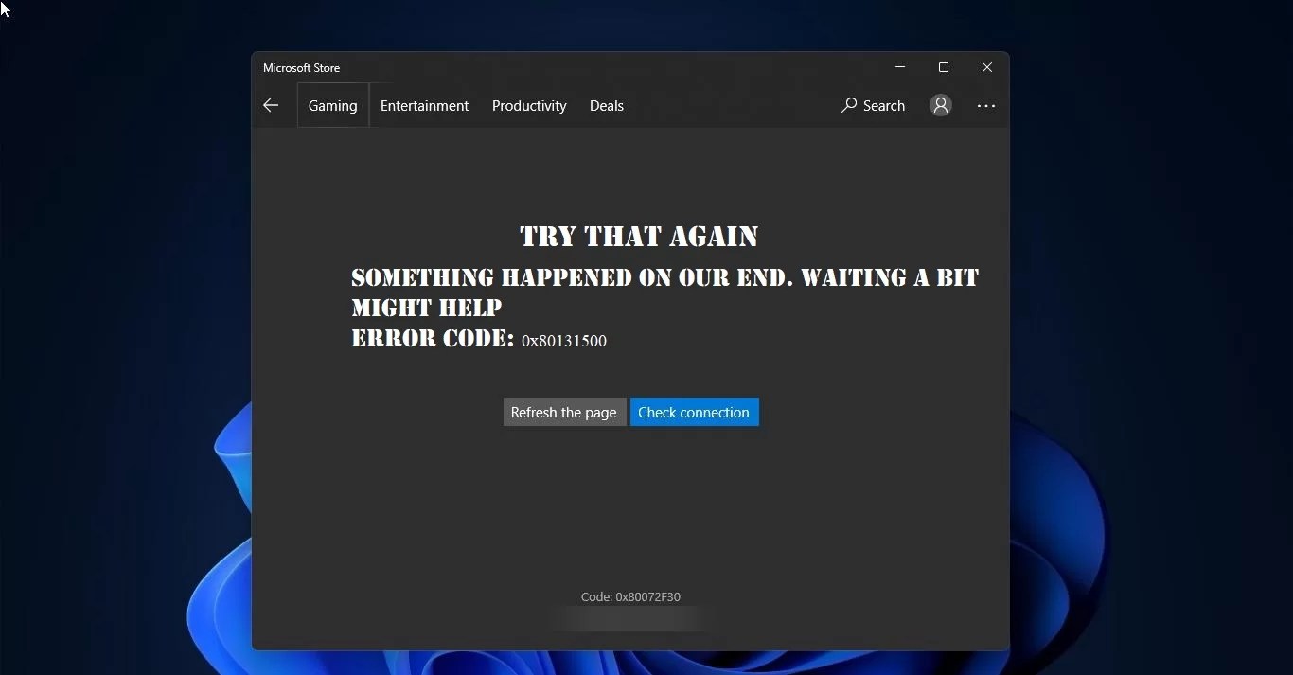Select the error code 0x80131500 text
Screen dimensions: 1293x675
tap(564, 341)
